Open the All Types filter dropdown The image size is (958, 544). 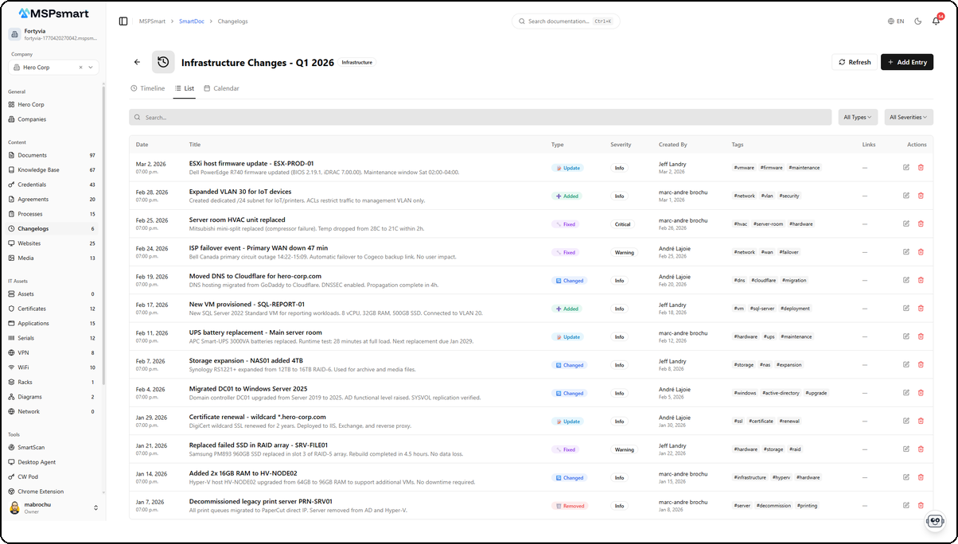click(x=857, y=116)
